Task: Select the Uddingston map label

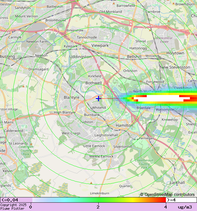Action: [x=80, y=57]
